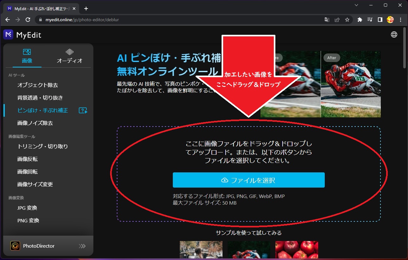
Task: Switch to the 画像 tab
Action: tap(27, 56)
